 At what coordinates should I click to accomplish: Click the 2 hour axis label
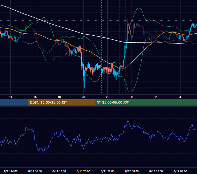[156, 97]
